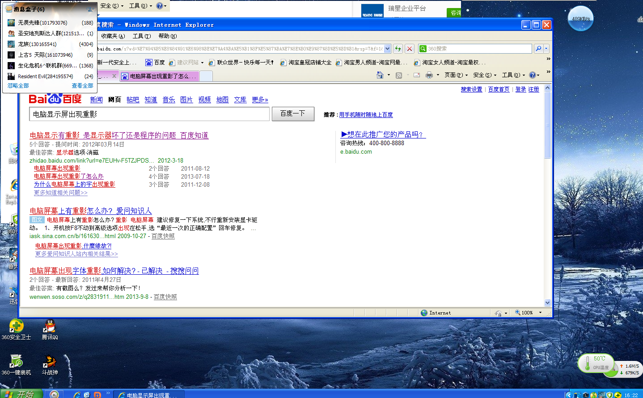This screenshot has width=643, height=398.
Task: Open 收藏夹(A) menu
Action: [113, 36]
